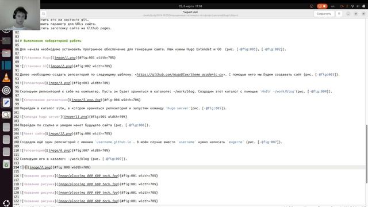Open the clock and calendar menu

[x=190, y=6]
